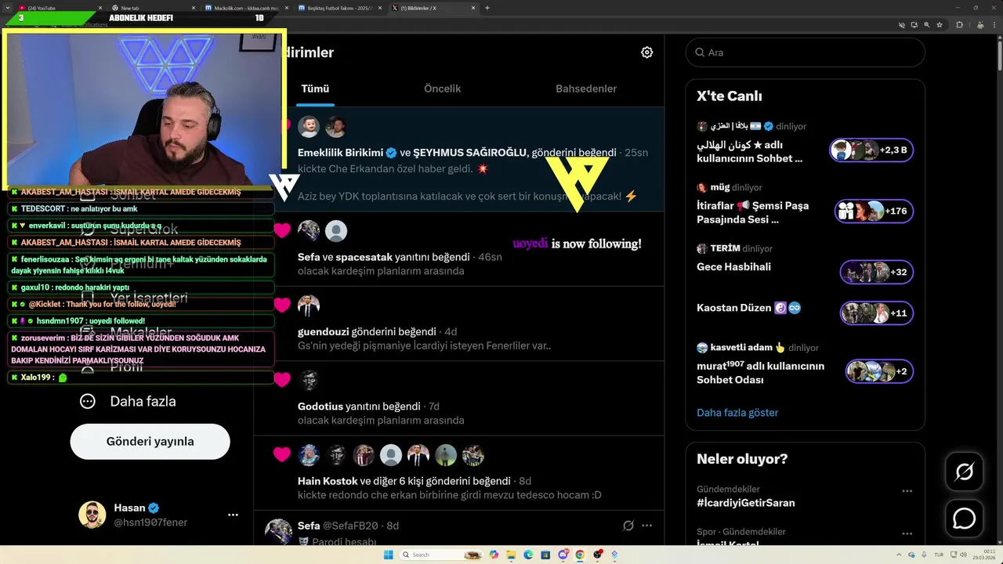The height and width of the screenshot is (564, 1003).
Task: Open options dots for İsmail Kartal trend
Action: pos(907,532)
